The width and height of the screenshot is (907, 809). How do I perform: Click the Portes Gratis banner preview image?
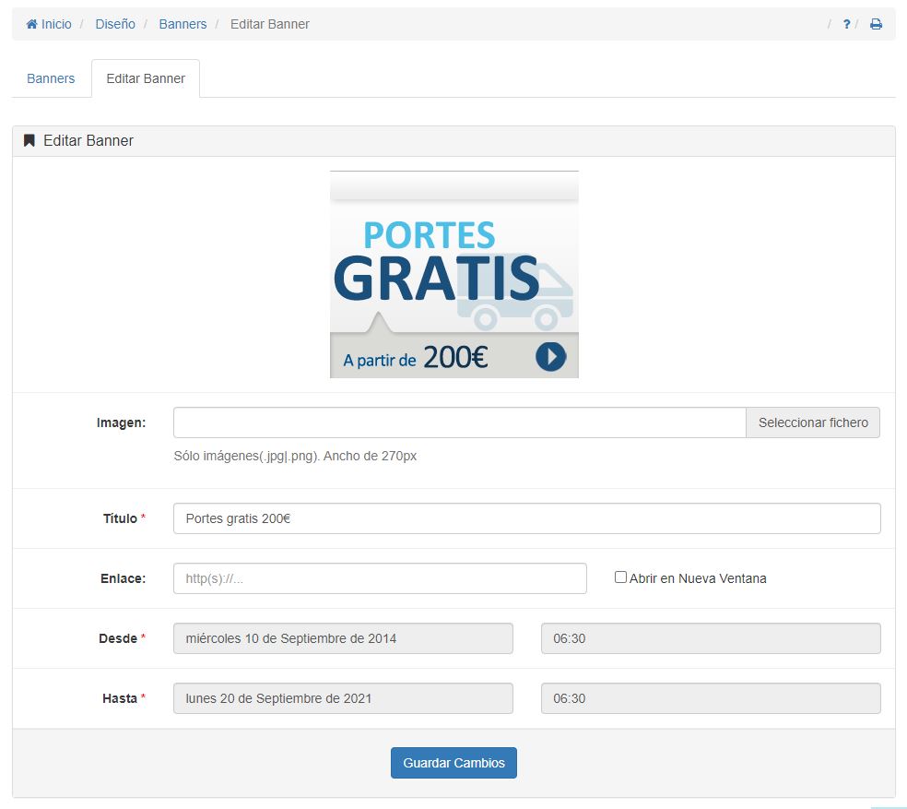click(453, 274)
